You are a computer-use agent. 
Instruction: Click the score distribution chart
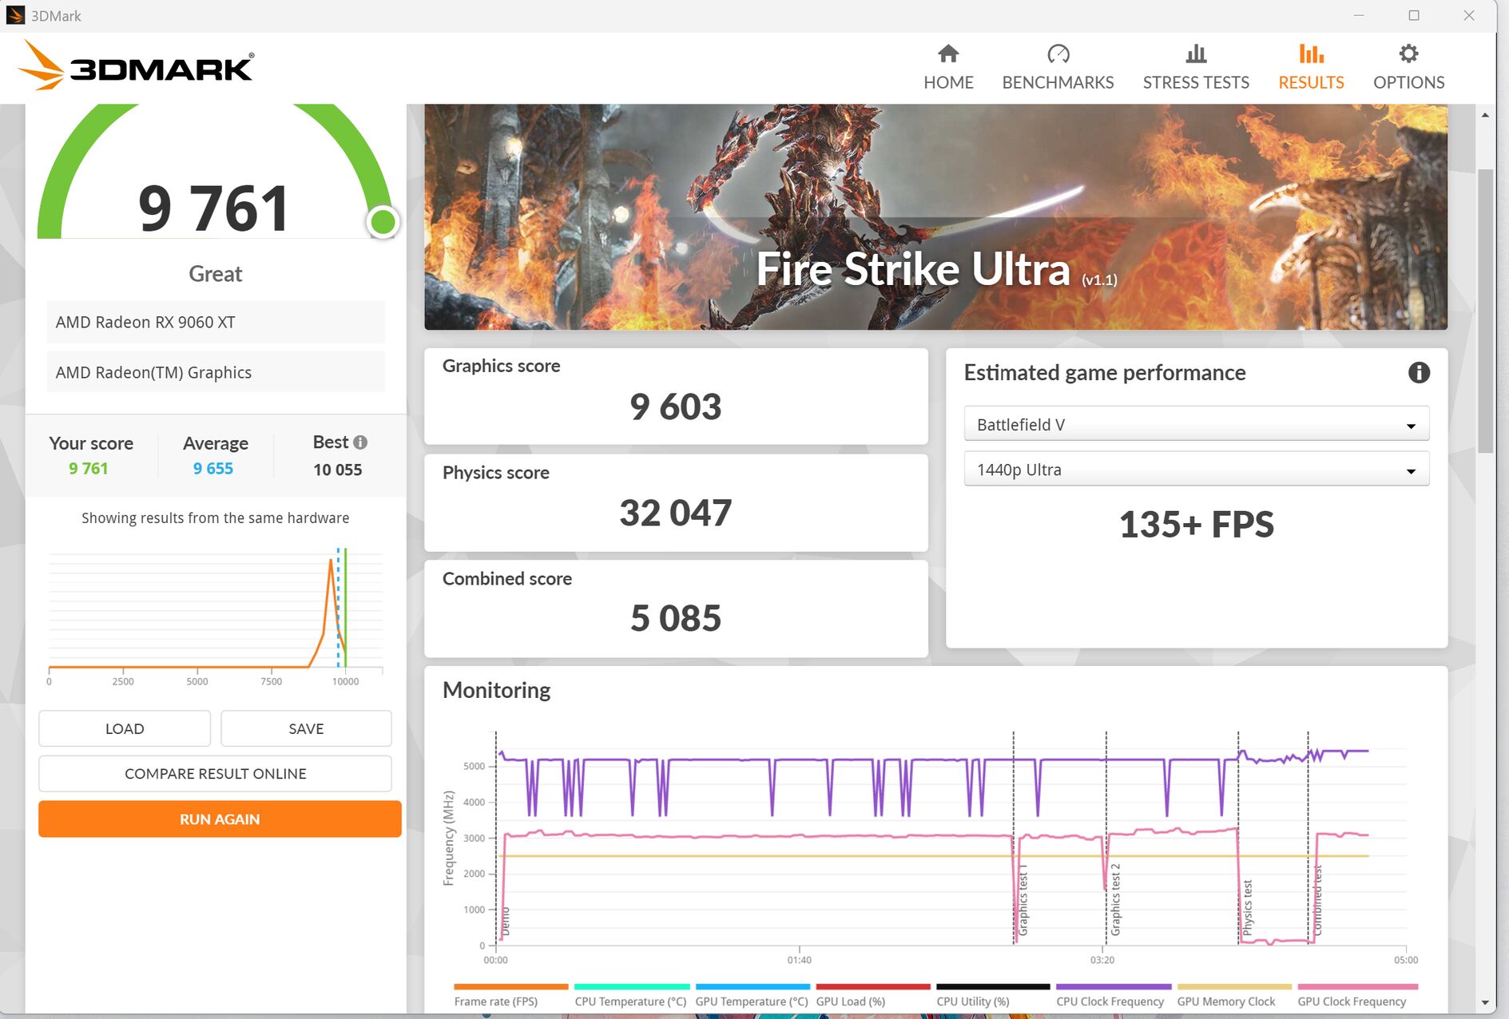click(x=215, y=615)
